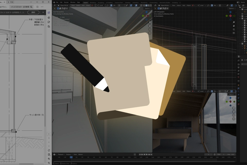Toggle snapping magnet in main viewport header

click(111, 5)
